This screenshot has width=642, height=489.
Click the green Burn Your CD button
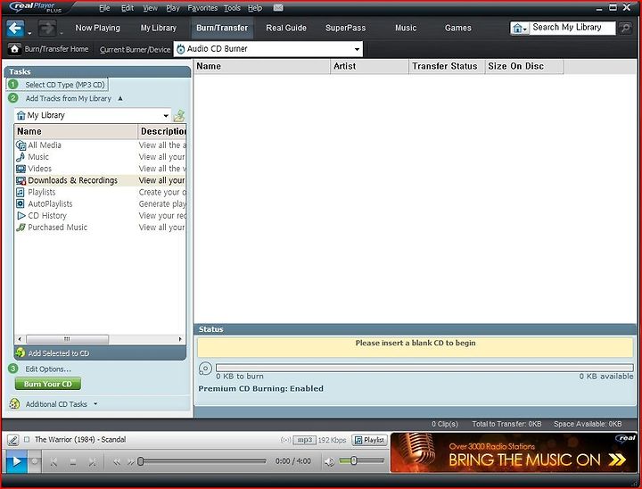click(48, 384)
